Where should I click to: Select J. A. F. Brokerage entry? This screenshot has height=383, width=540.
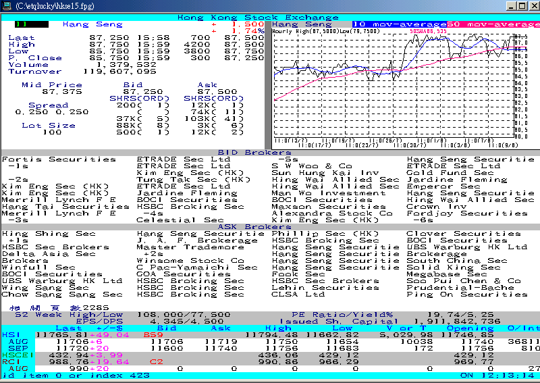point(197,240)
